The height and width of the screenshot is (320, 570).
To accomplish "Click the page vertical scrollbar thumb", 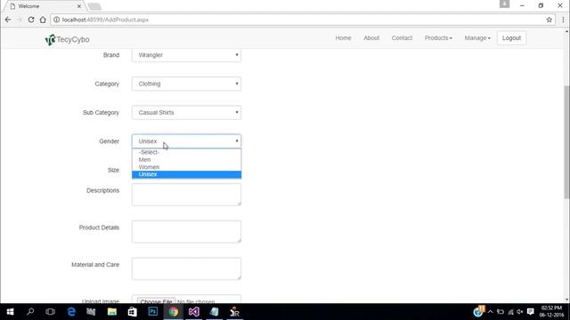I will click(566, 142).
